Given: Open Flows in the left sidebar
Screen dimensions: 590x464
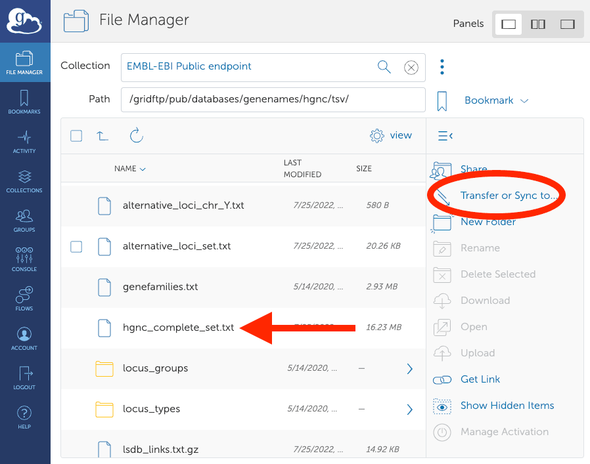Looking at the screenshot, I should [24, 299].
